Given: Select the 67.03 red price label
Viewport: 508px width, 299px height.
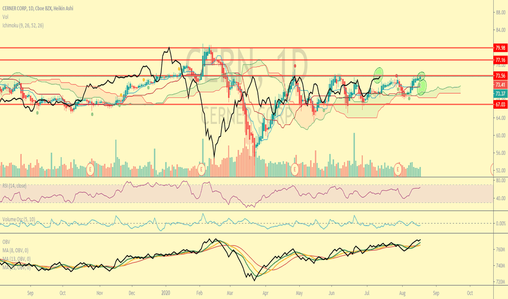Looking at the screenshot, I should pyautogui.click(x=500, y=104).
